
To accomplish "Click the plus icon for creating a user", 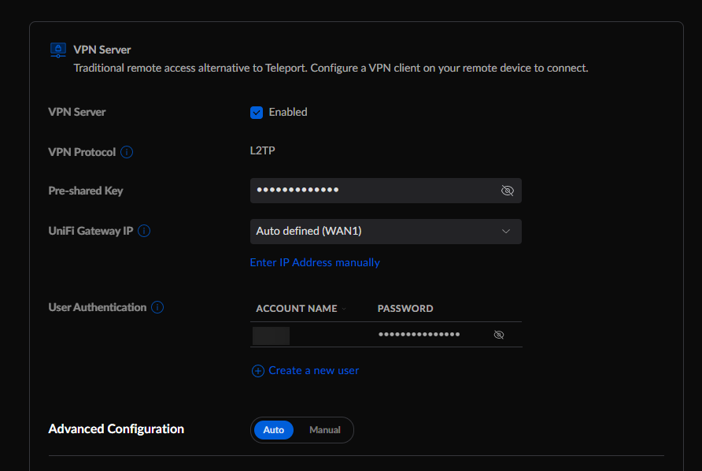I will click(x=257, y=371).
